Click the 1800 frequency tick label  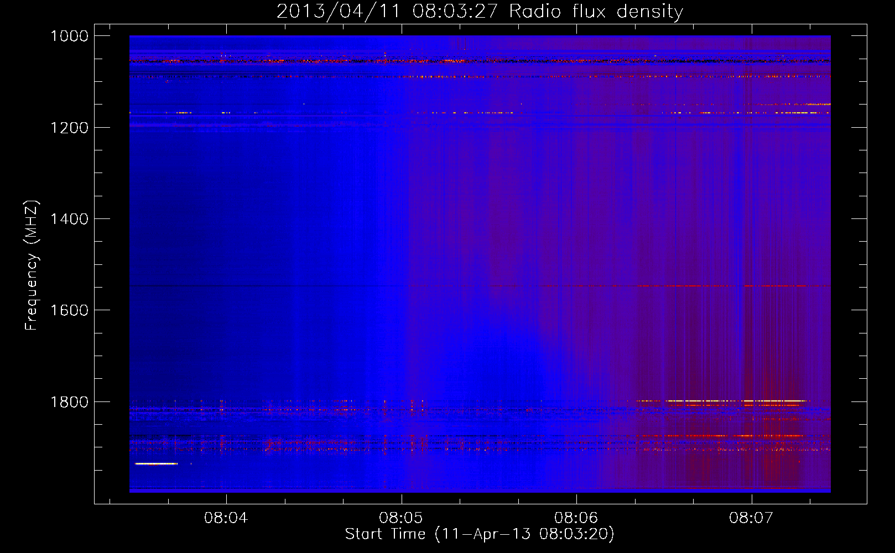point(69,402)
